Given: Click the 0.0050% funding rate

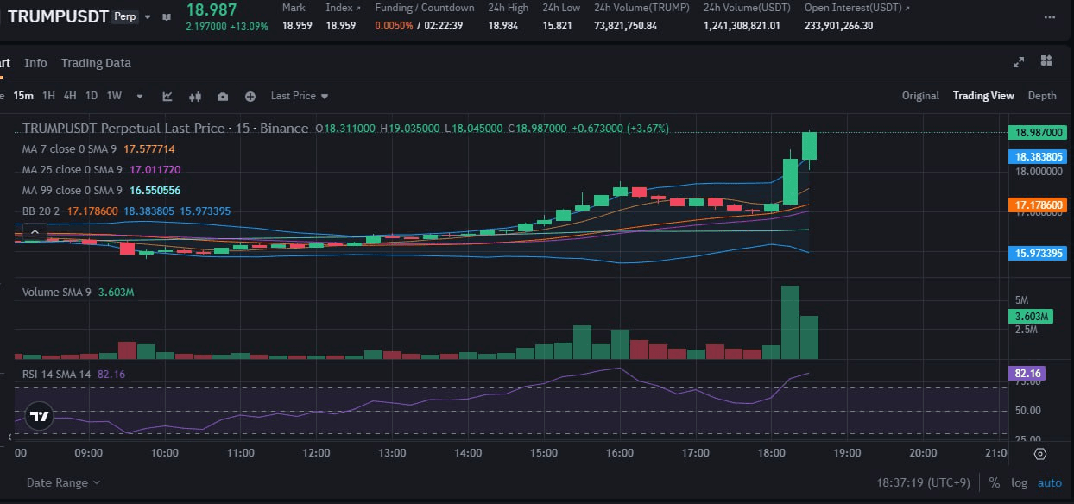Looking at the screenshot, I should coord(393,26).
